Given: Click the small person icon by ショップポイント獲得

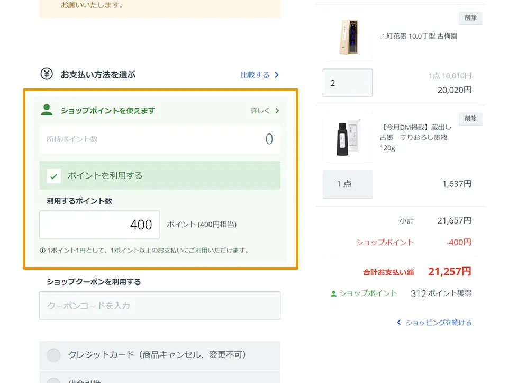Looking at the screenshot, I should click(x=333, y=293).
